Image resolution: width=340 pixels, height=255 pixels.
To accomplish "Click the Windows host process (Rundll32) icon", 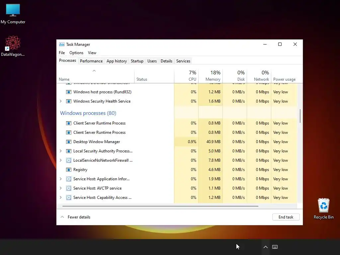I will (x=68, y=92).
